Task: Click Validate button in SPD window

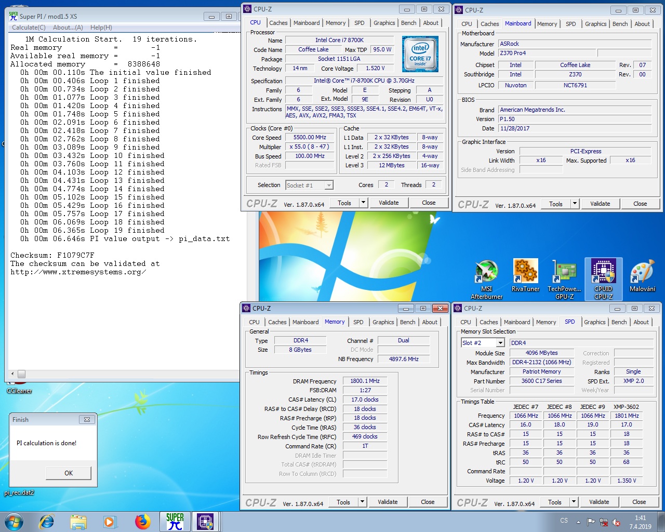Action: tap(599, 502)
